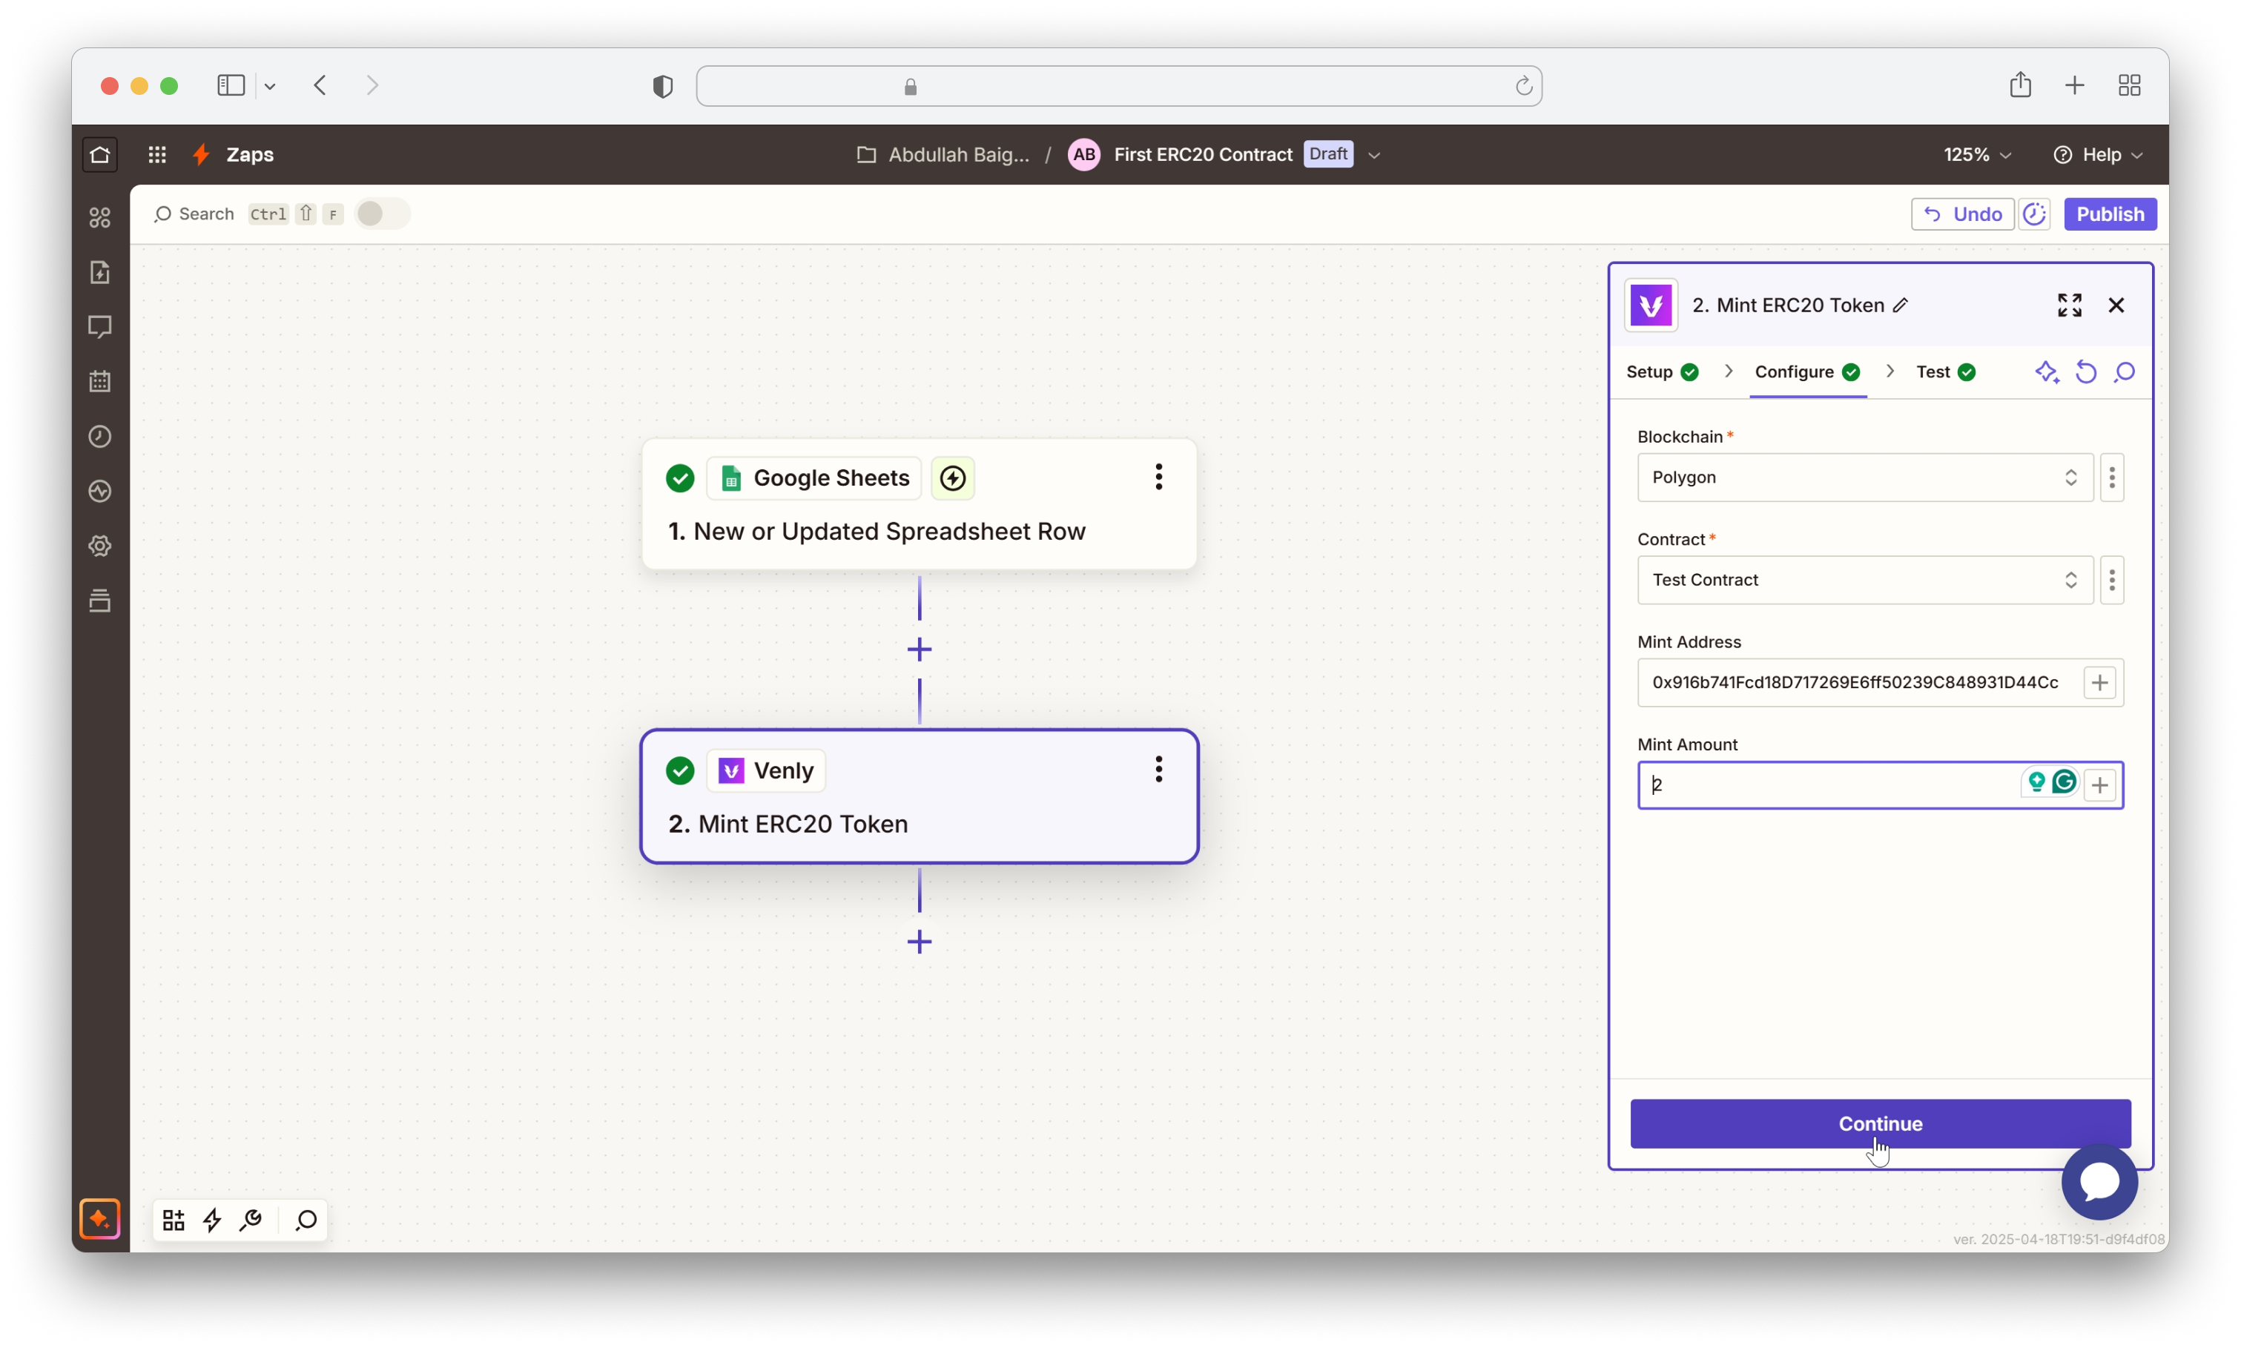The image size is (2241, 1348).
Task: Open Zap history clock icon in sidebar
Action: coord(100,437)
